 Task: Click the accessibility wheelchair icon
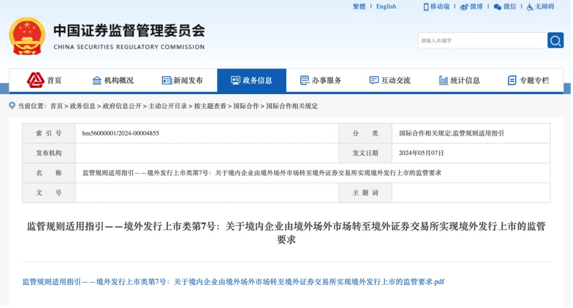(x=531, y=7)
